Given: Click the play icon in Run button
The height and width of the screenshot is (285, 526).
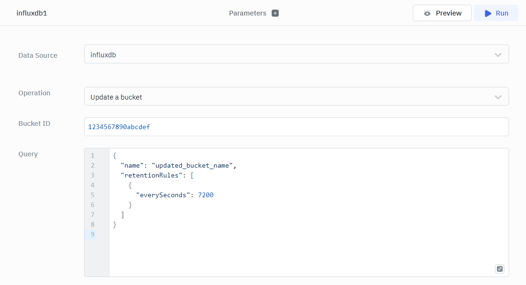Looking at the screenshot, I should [488, 13].
